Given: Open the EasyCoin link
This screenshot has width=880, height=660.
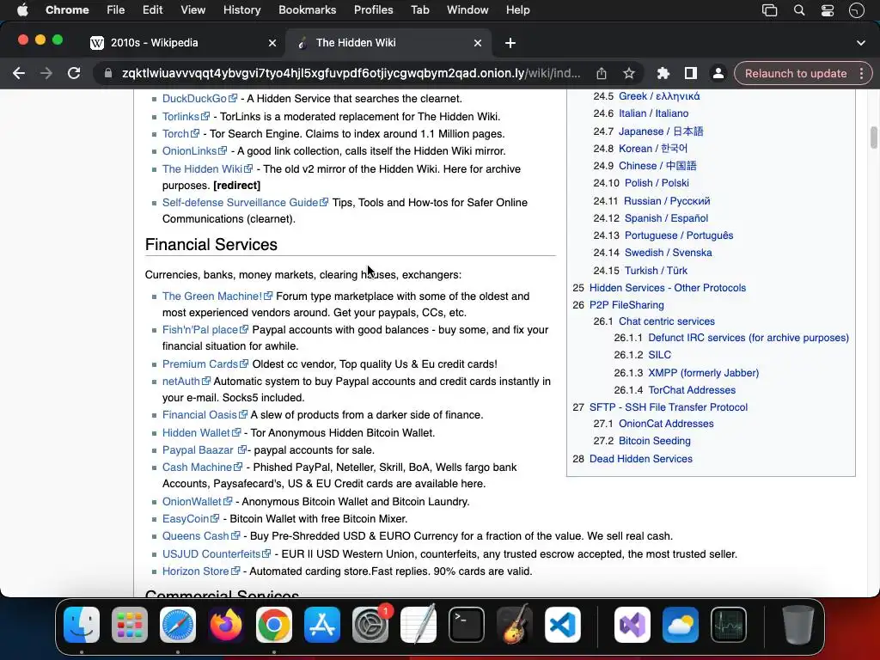Looking at the screenshot, I should [x=186, y=519].
